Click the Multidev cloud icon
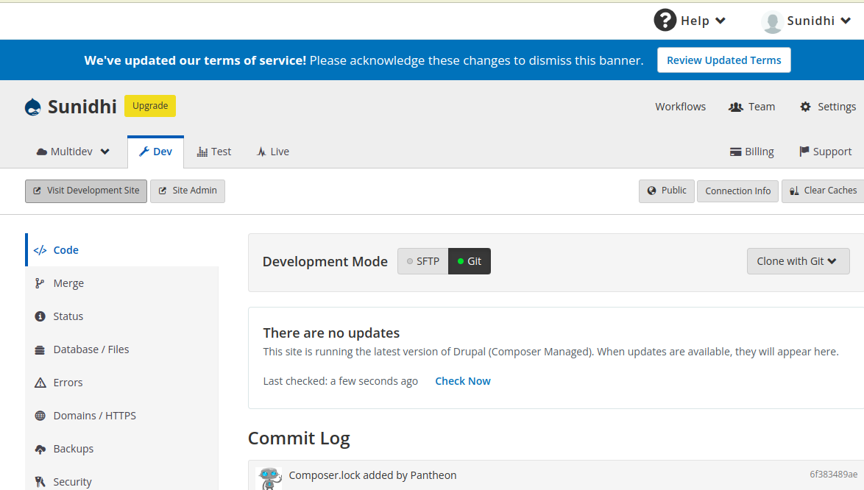 [x=42, y=152]
